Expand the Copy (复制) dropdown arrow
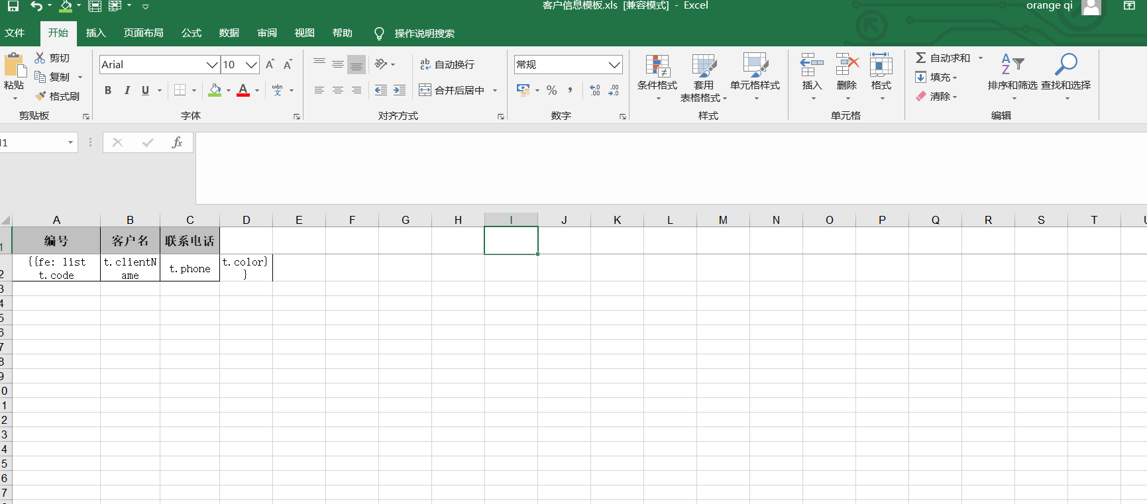This screenshot has height=504, width=1147. (x=80, y=77)
